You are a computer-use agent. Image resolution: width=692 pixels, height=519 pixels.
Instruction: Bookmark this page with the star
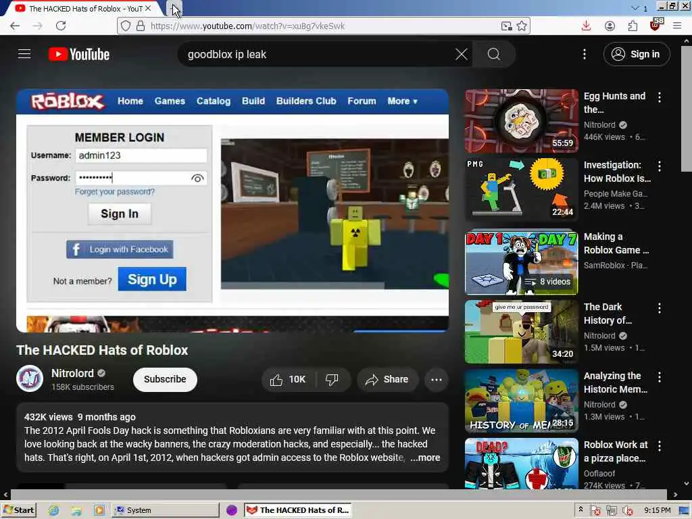click(522, 26)
